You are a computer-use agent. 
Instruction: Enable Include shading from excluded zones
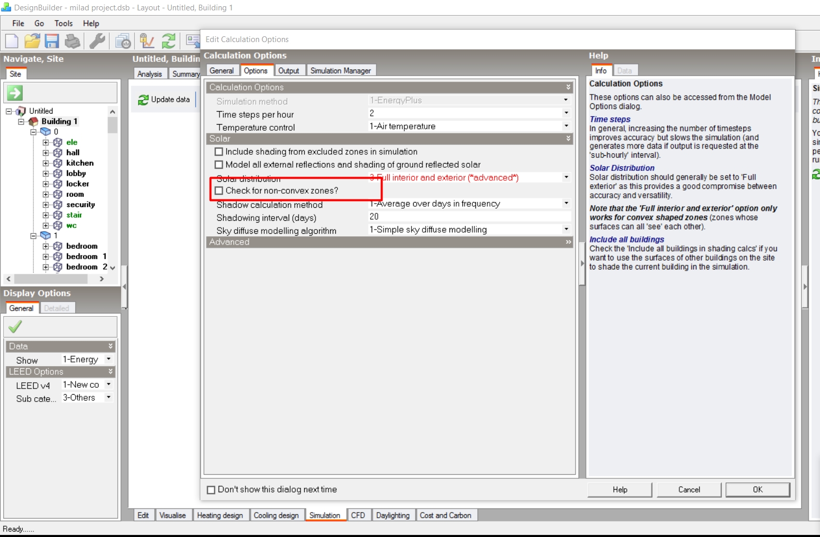[x=219, y=152]
